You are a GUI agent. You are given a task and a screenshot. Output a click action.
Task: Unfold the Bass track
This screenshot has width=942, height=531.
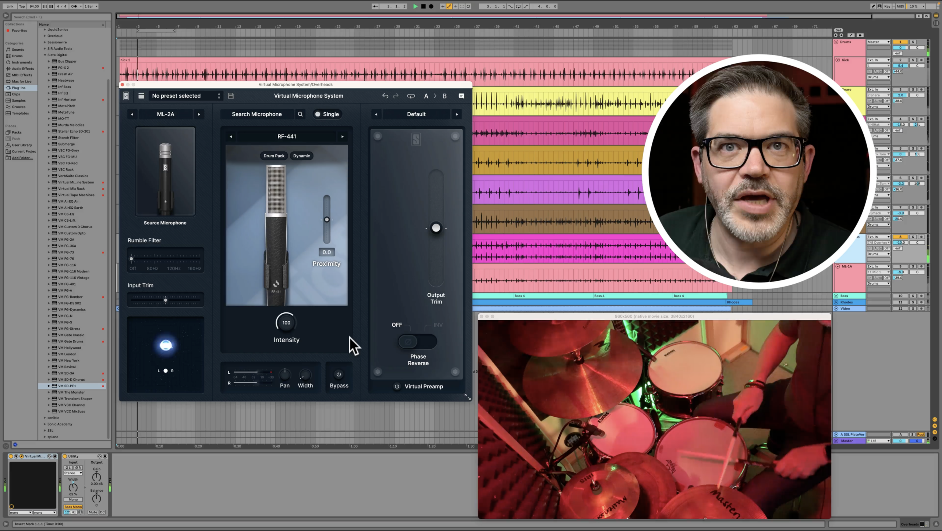point(836,296)
